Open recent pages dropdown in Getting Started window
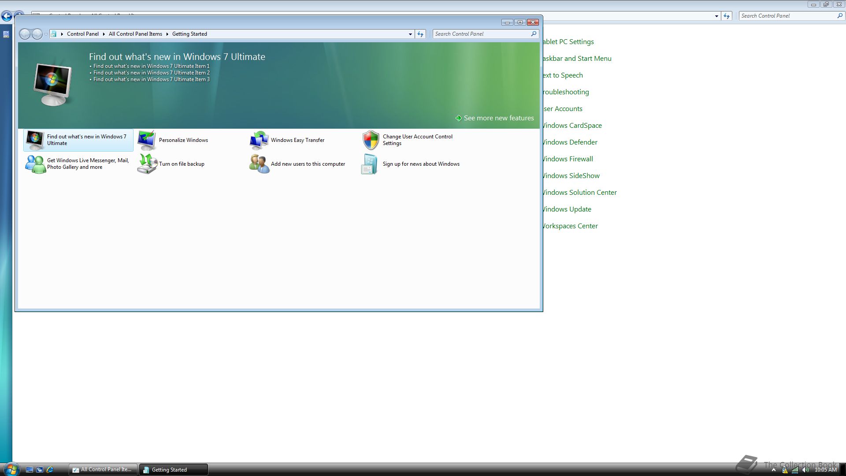Viewport: 846px width, 476px height. click(46, 34)
